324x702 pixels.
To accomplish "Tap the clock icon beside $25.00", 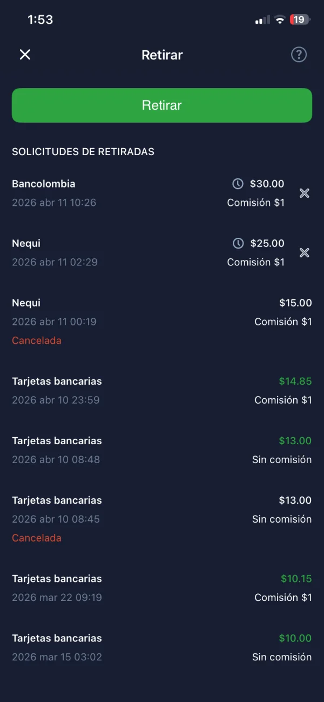I will pyautogui.click(x=238, y=243).
